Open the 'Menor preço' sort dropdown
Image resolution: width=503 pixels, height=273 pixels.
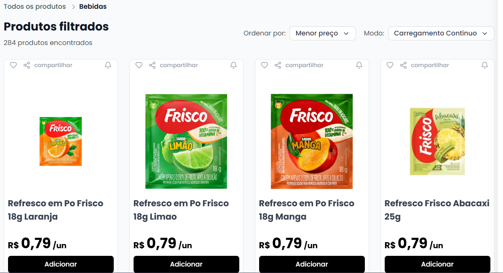(x=322, y=34)
